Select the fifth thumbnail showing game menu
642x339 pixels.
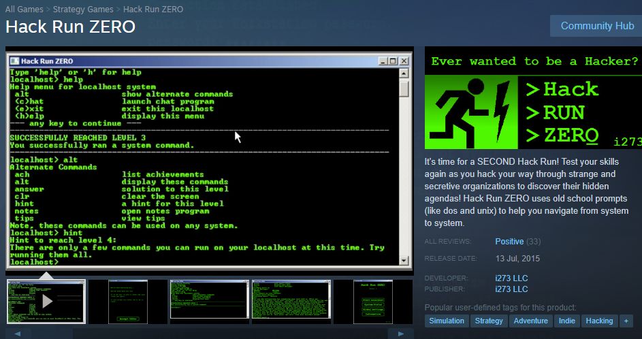(x=372, y=302)
